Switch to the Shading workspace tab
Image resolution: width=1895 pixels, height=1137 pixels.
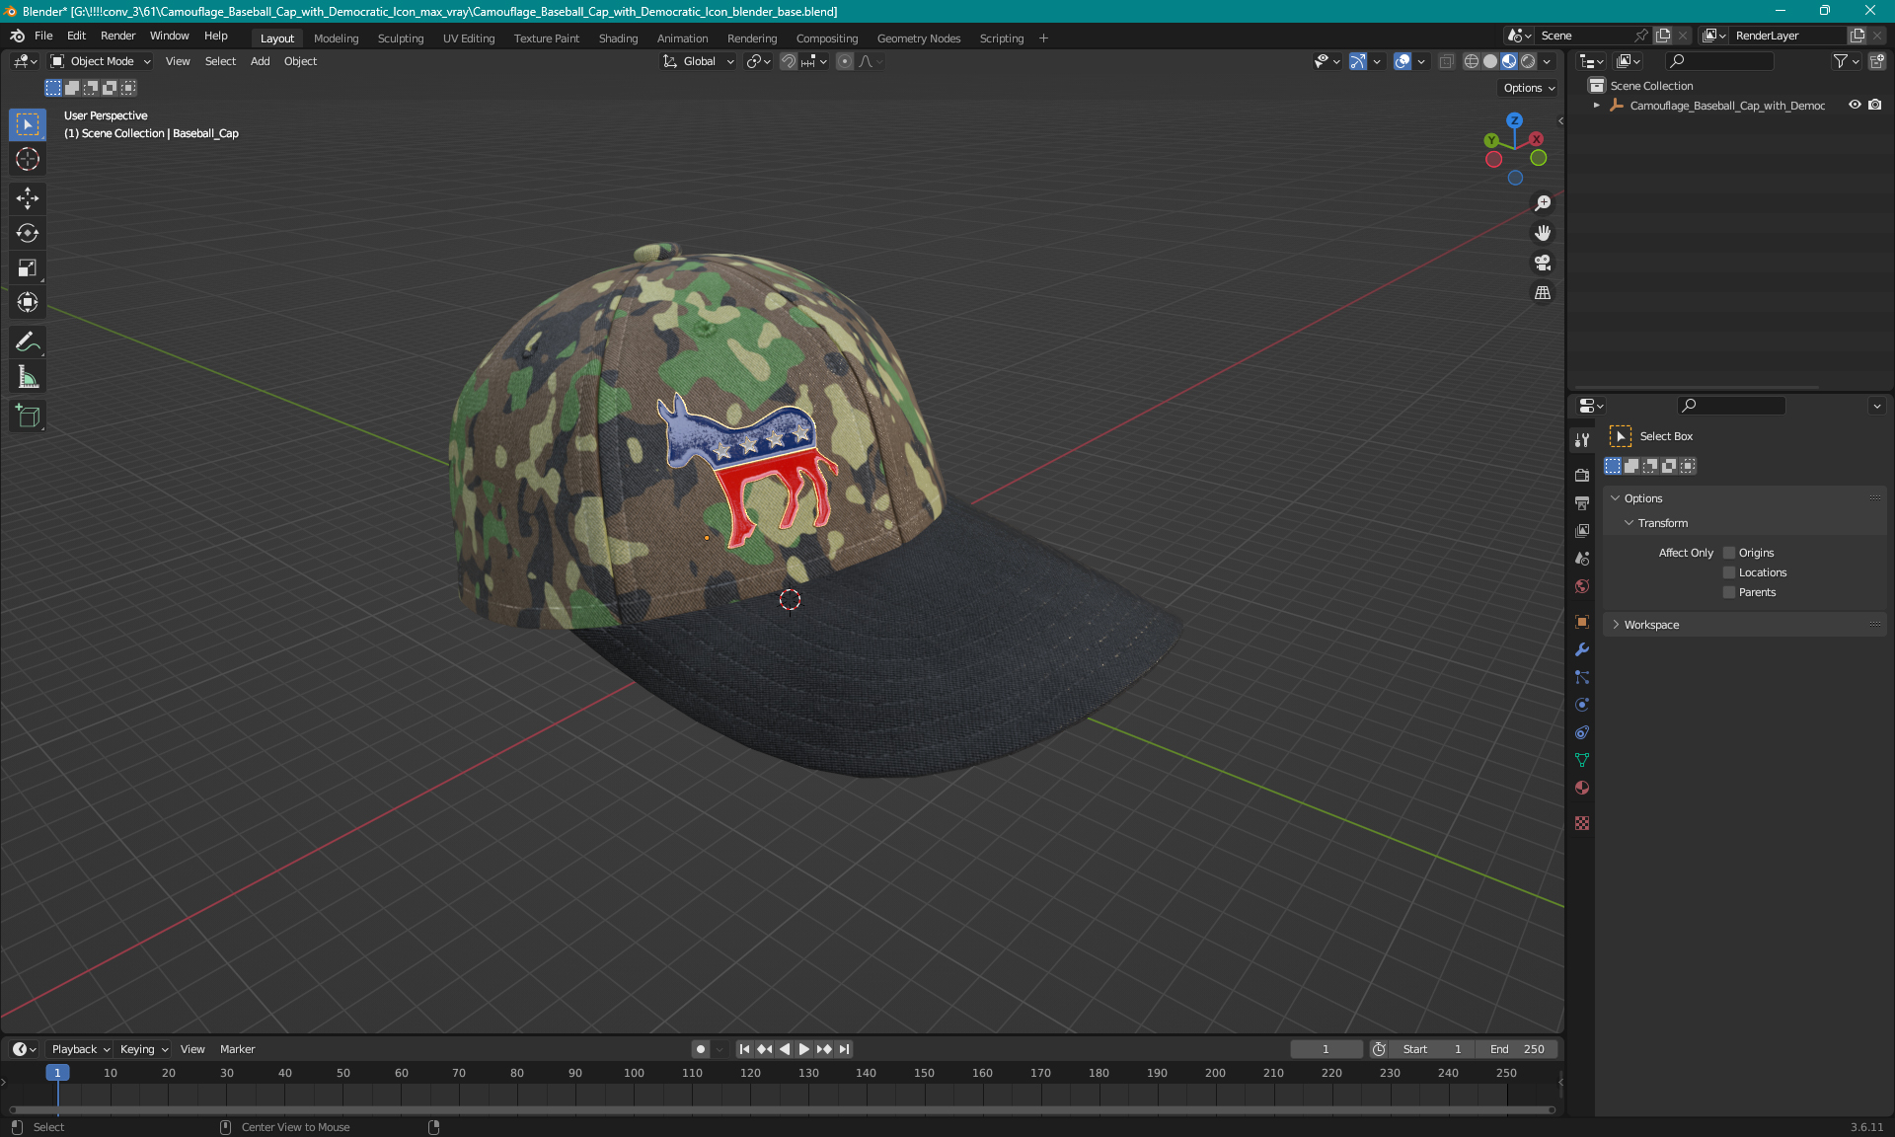618,38
